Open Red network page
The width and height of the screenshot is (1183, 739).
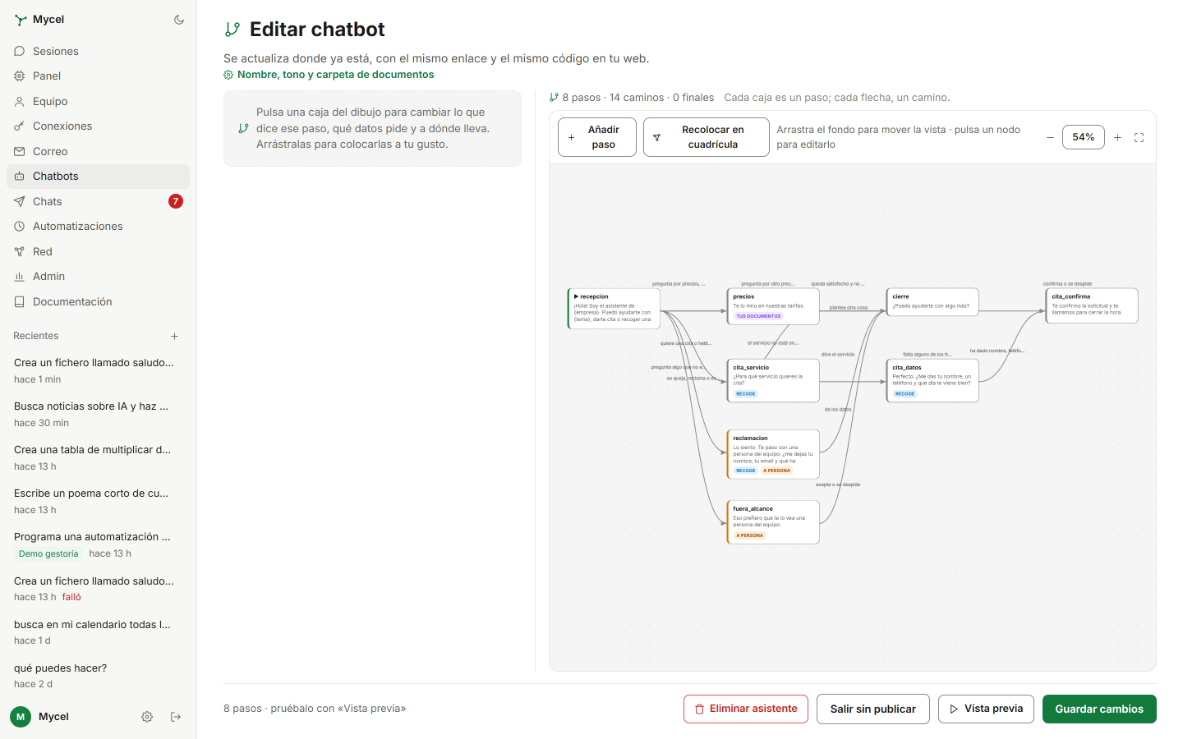pos(98,251)
